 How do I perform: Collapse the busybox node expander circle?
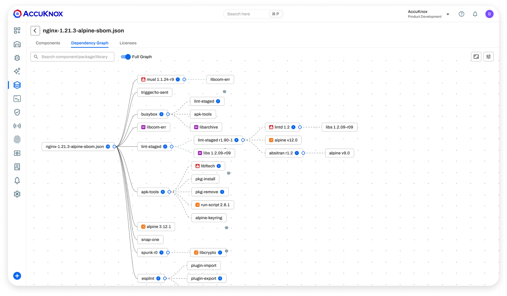[x=168, y=114]
